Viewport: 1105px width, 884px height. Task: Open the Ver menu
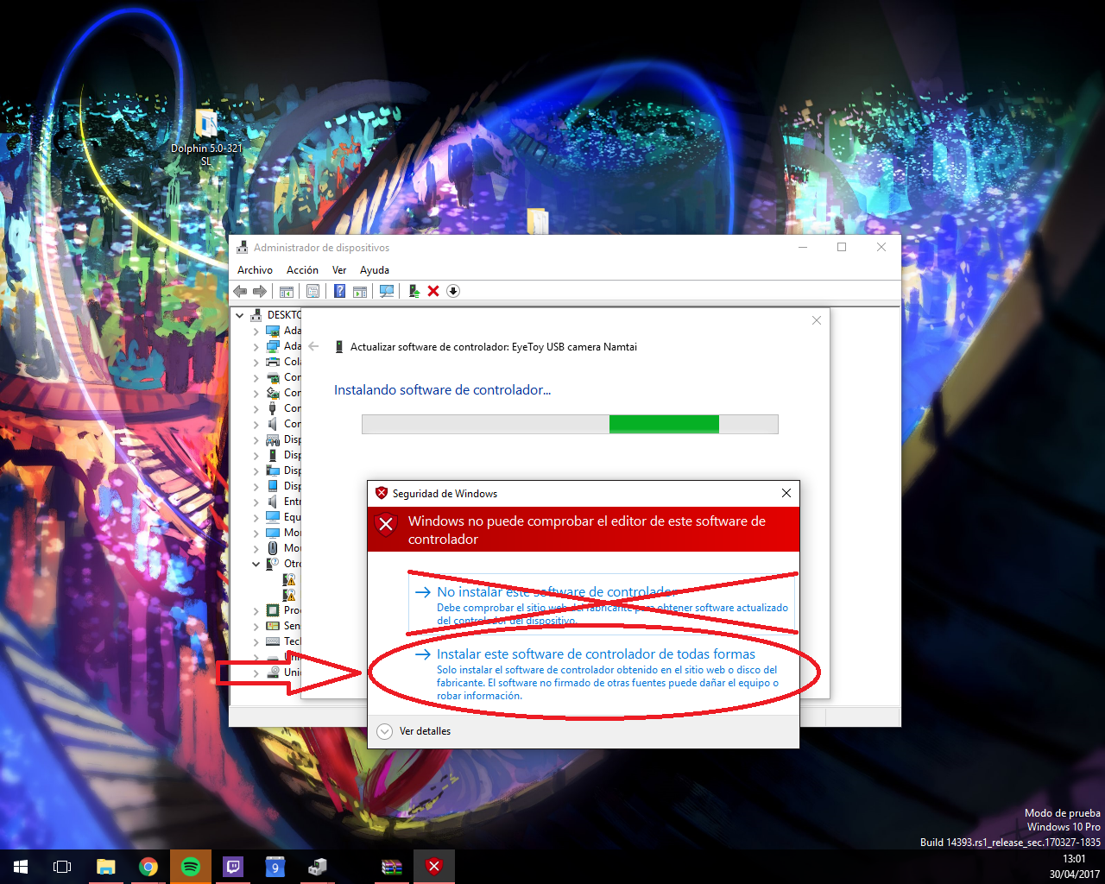pyautogui.click(x=339, y=270)
